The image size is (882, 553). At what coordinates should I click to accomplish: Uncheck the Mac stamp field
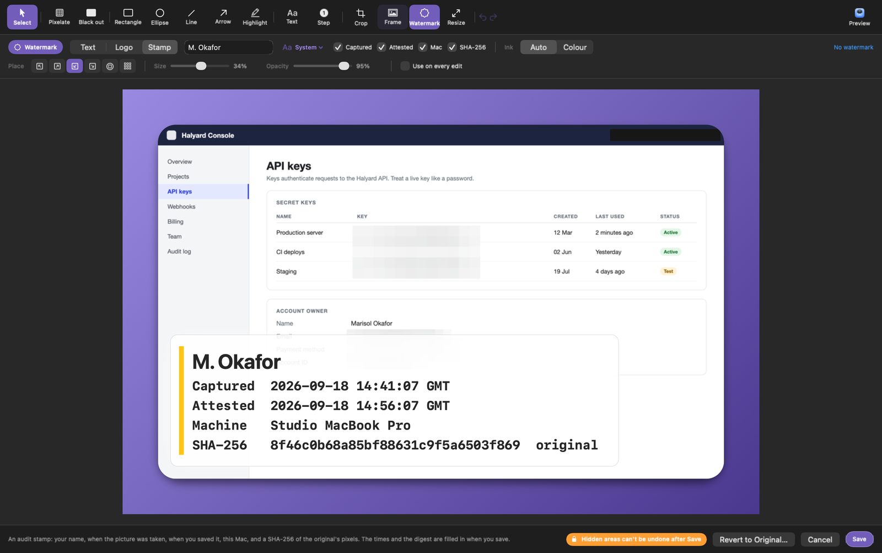click(431, 47)
